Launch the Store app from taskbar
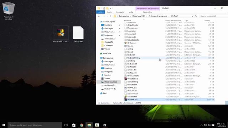This screenshot has width=228, height=128. (x=74, y=125)
